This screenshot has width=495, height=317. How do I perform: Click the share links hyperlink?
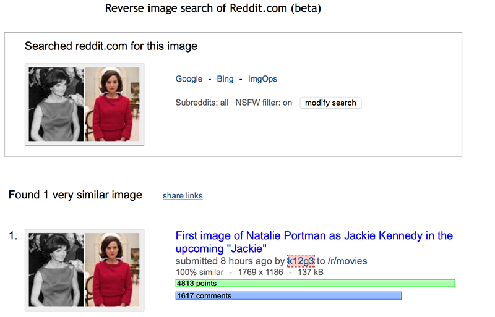[183, 196]
